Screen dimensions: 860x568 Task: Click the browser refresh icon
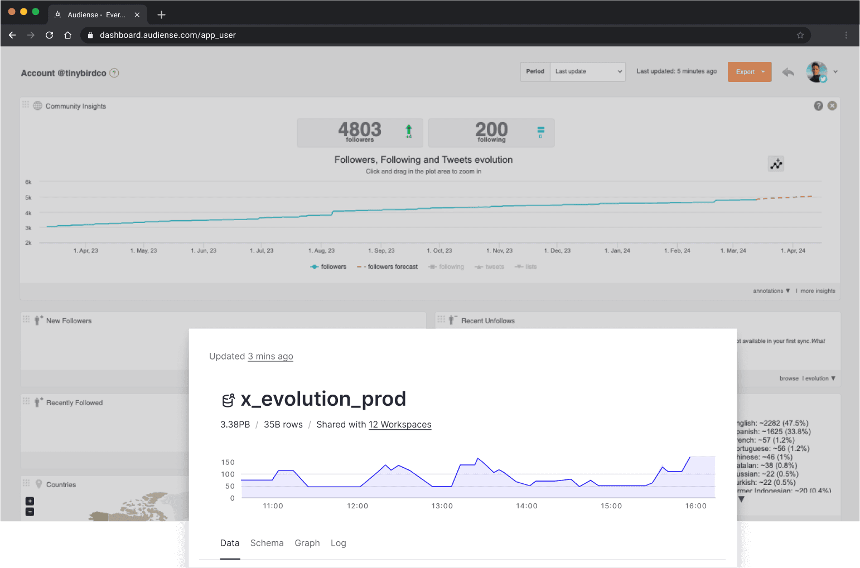pyautogui.click(x=49, y=35)
